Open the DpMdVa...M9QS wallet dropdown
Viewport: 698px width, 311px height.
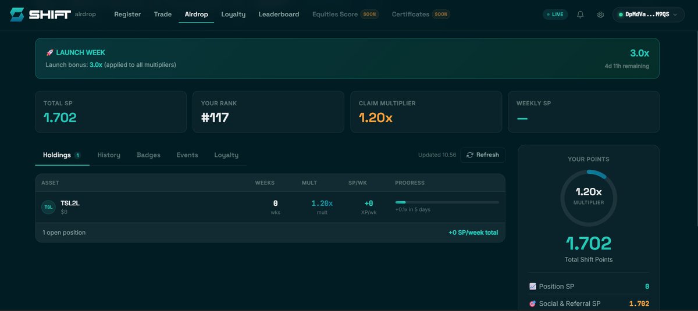click(648, 15)
